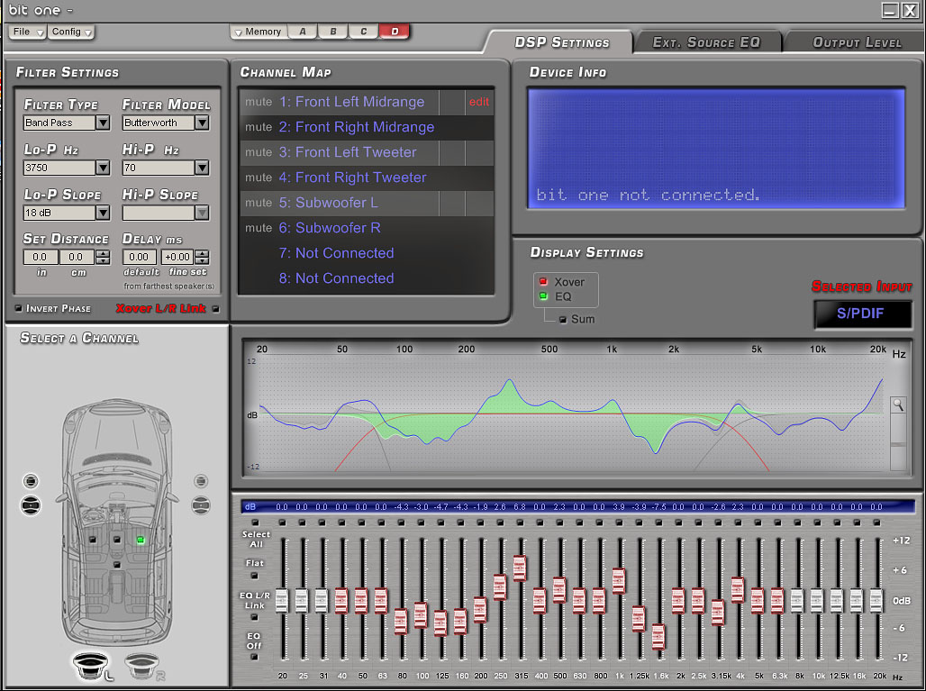Click the Set Distance inches field
The width and height of the screenshot is (926, 691).
41,257
